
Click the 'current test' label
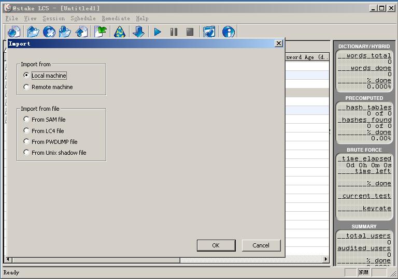[x=366, y=196]
